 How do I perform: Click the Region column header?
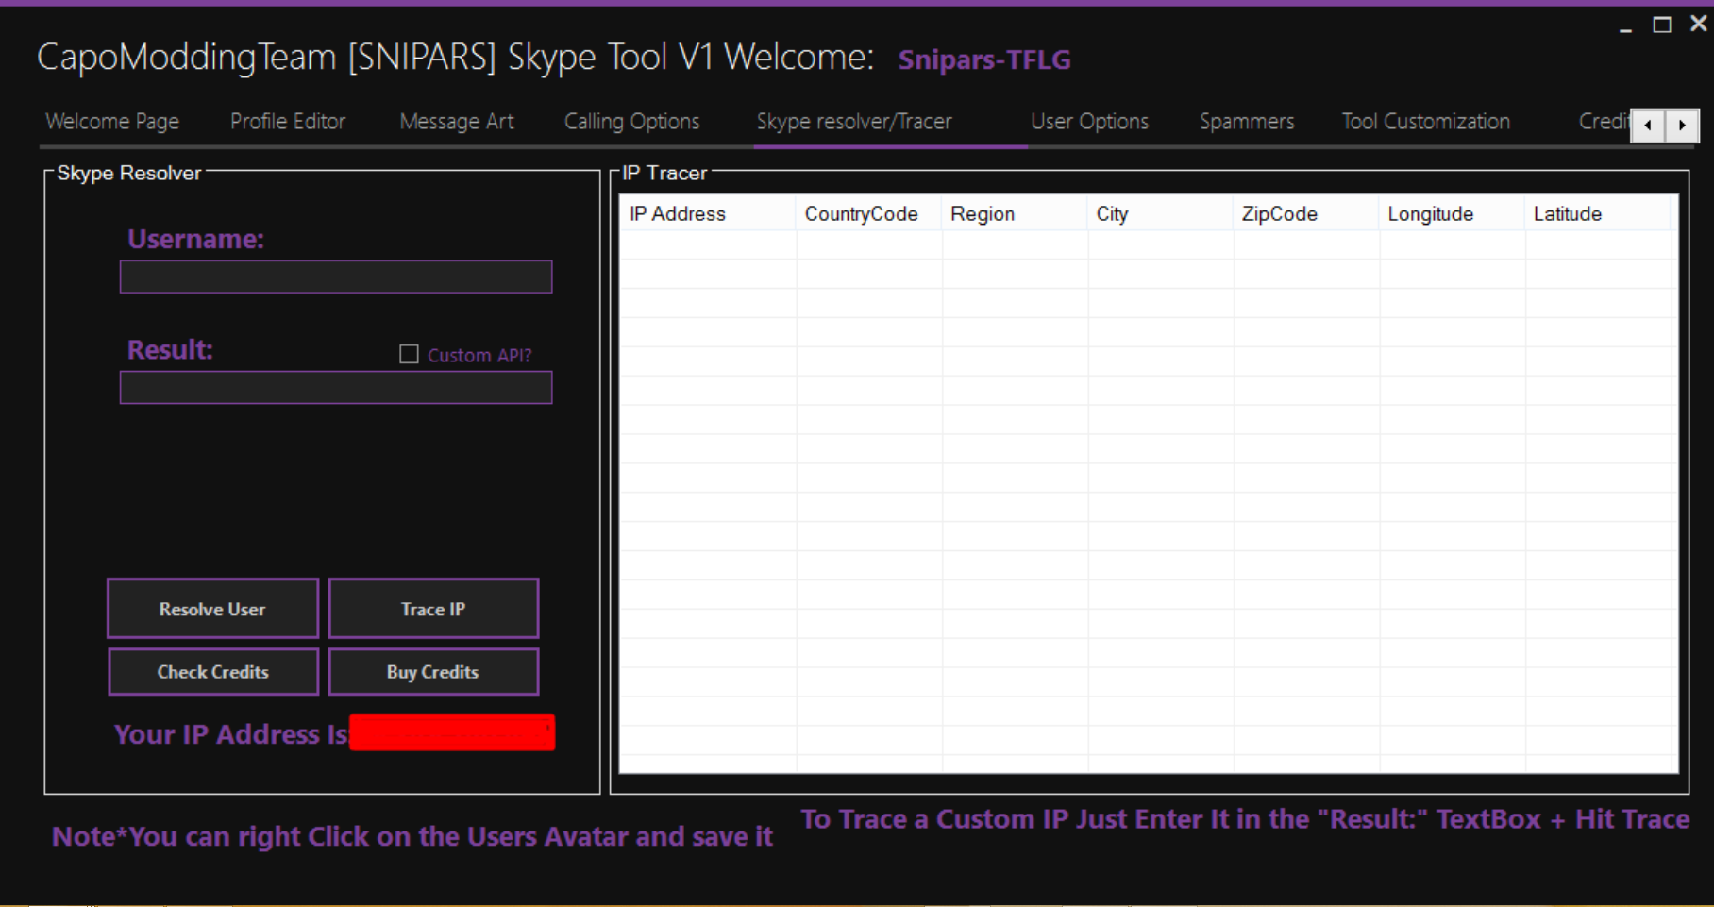pyautogui.click(x=1015, y=214)
